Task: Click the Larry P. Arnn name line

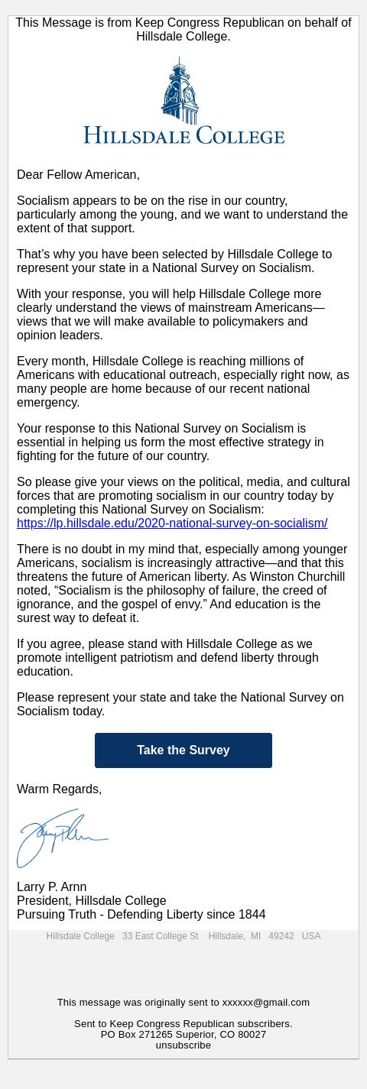Action: pos(51,886)
